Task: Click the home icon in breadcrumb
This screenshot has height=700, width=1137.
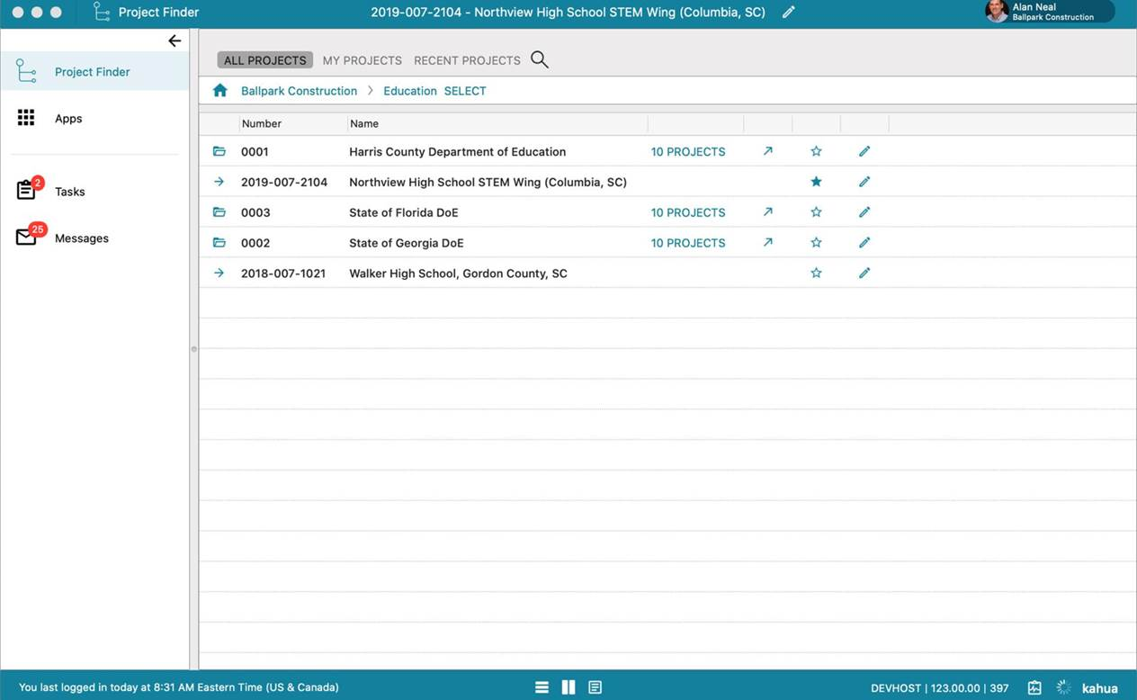Action: click(x=220, y=91)
